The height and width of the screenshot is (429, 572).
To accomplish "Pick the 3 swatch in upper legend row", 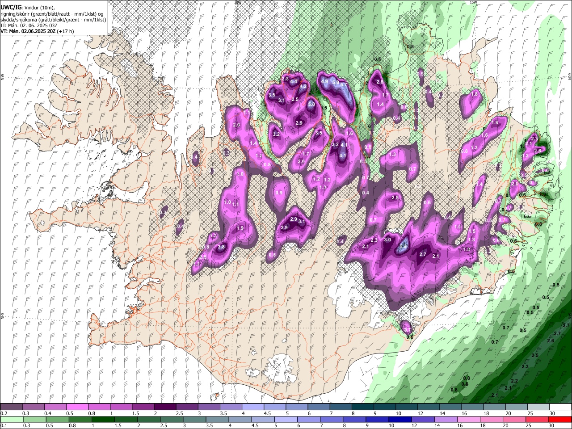I will (x=209, y=407).
